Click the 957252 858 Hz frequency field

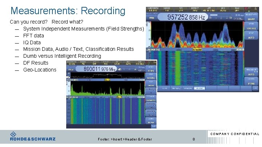point(183,17)
